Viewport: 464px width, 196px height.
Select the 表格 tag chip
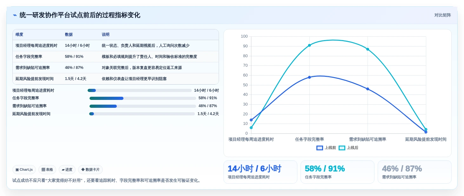tap(47, 170)
